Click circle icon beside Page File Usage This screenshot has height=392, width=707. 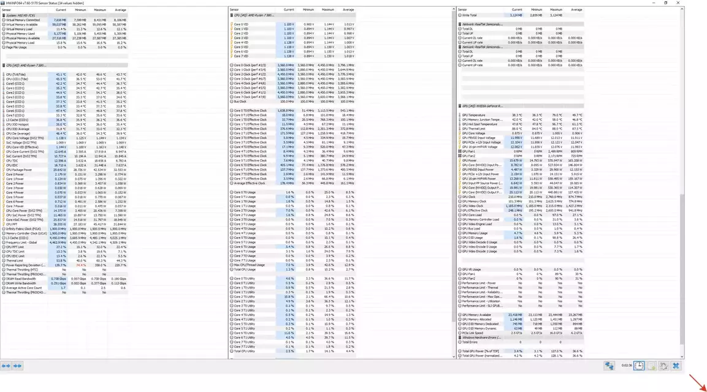[x=4, y=47]
